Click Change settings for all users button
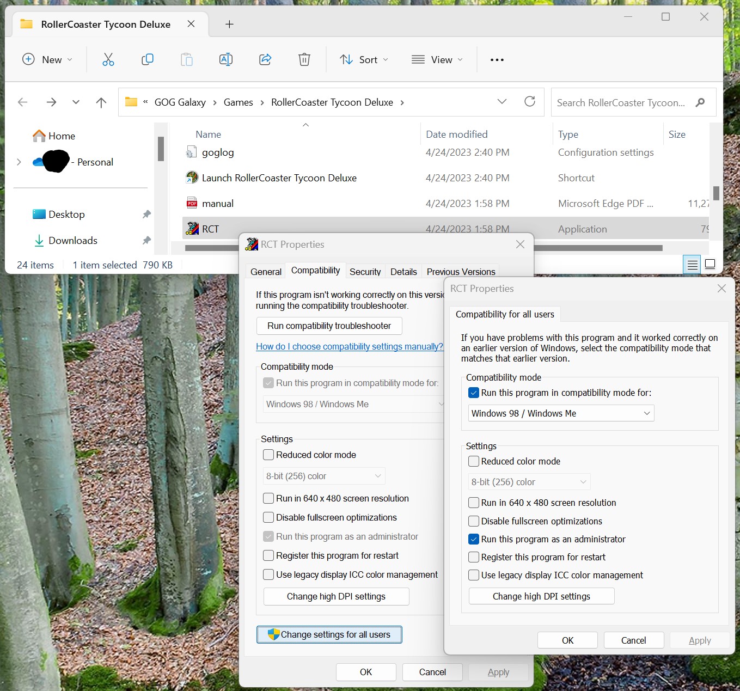This screenshot has height=691, width=740. [x=329, y=634]
